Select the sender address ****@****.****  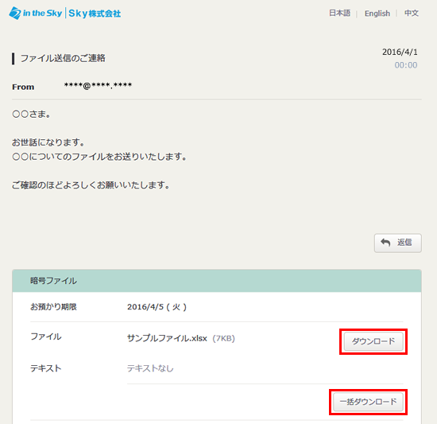(98, 85)
